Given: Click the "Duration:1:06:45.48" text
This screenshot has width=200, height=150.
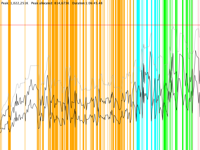Looking at the screenshot, I should click(x=87, y=3).
